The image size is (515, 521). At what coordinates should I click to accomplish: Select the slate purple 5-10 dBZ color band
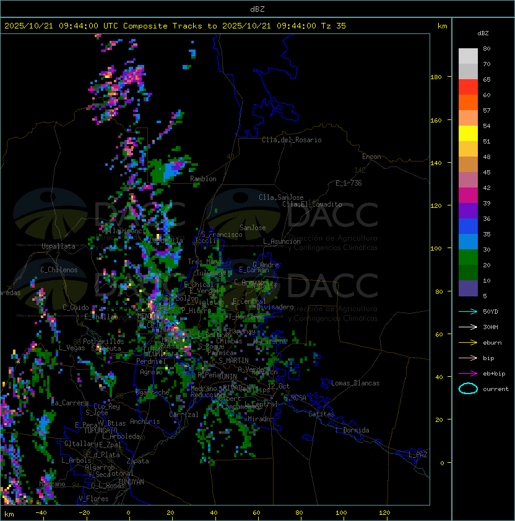(x=468, y=288)
